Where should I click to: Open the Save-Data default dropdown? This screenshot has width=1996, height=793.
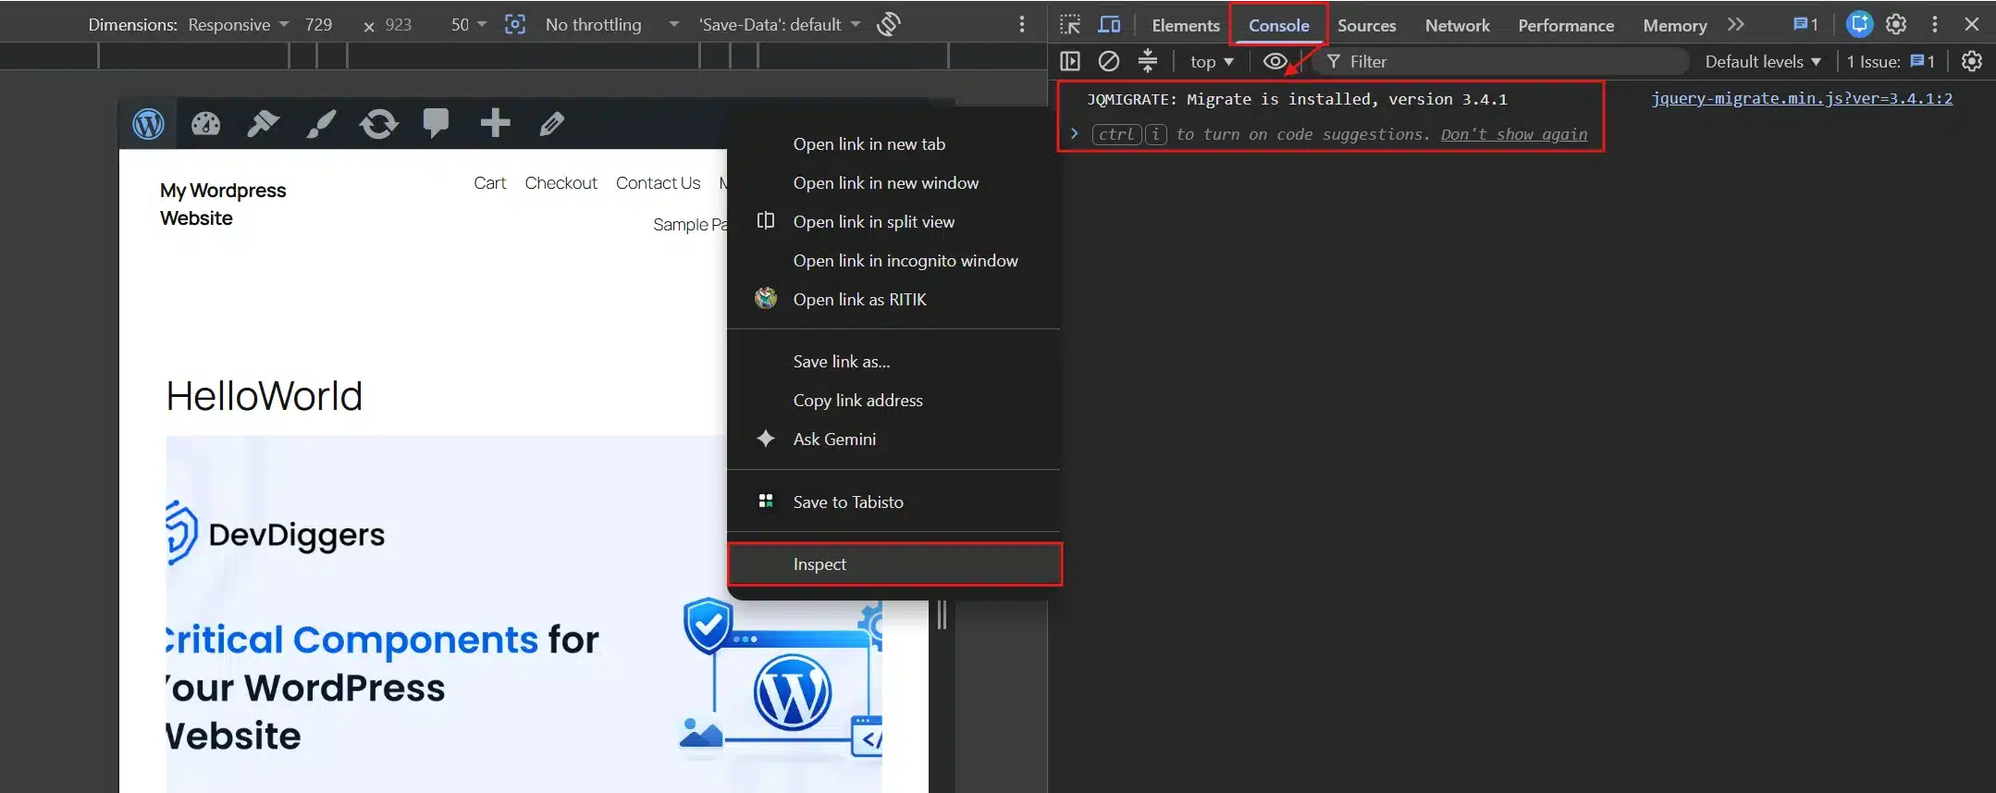[780, 25]
